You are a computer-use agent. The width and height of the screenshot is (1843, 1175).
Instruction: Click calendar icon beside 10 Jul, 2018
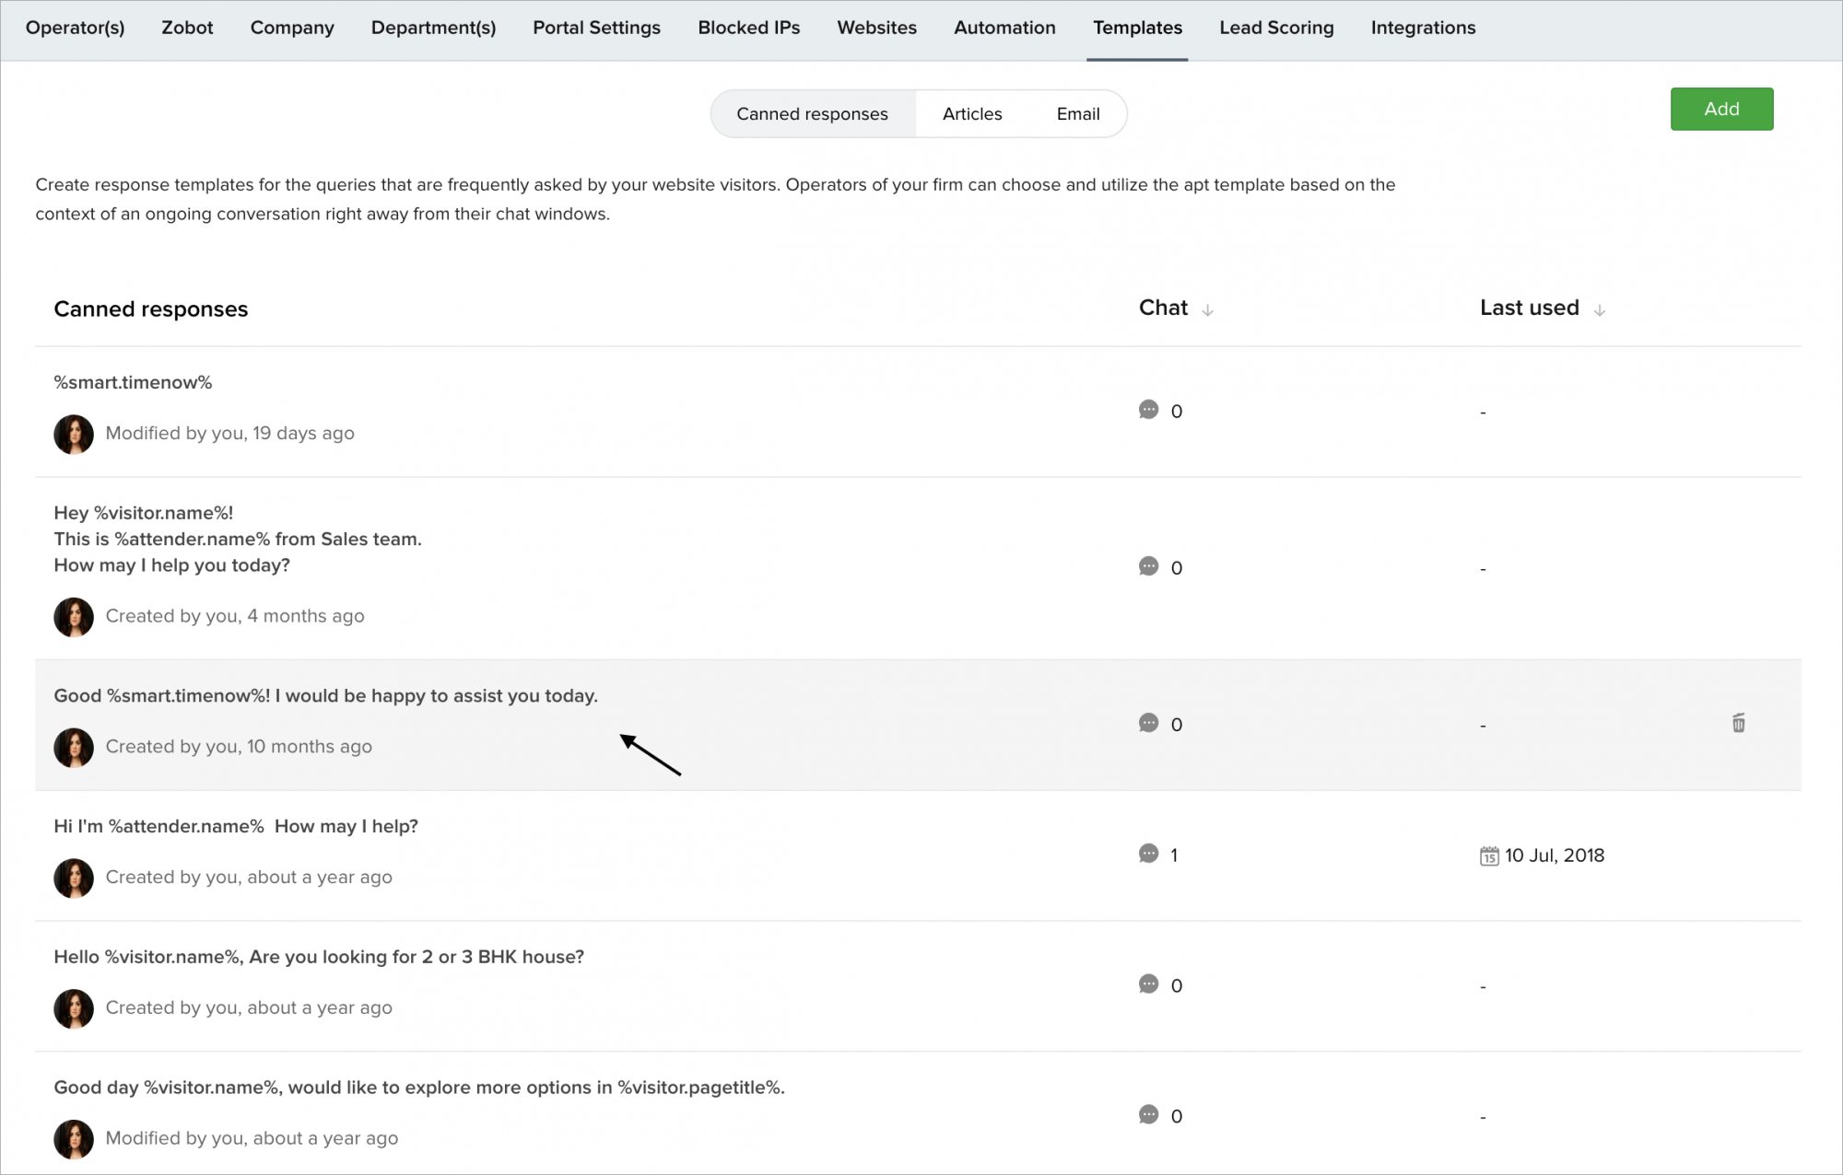coord(1489,855)
